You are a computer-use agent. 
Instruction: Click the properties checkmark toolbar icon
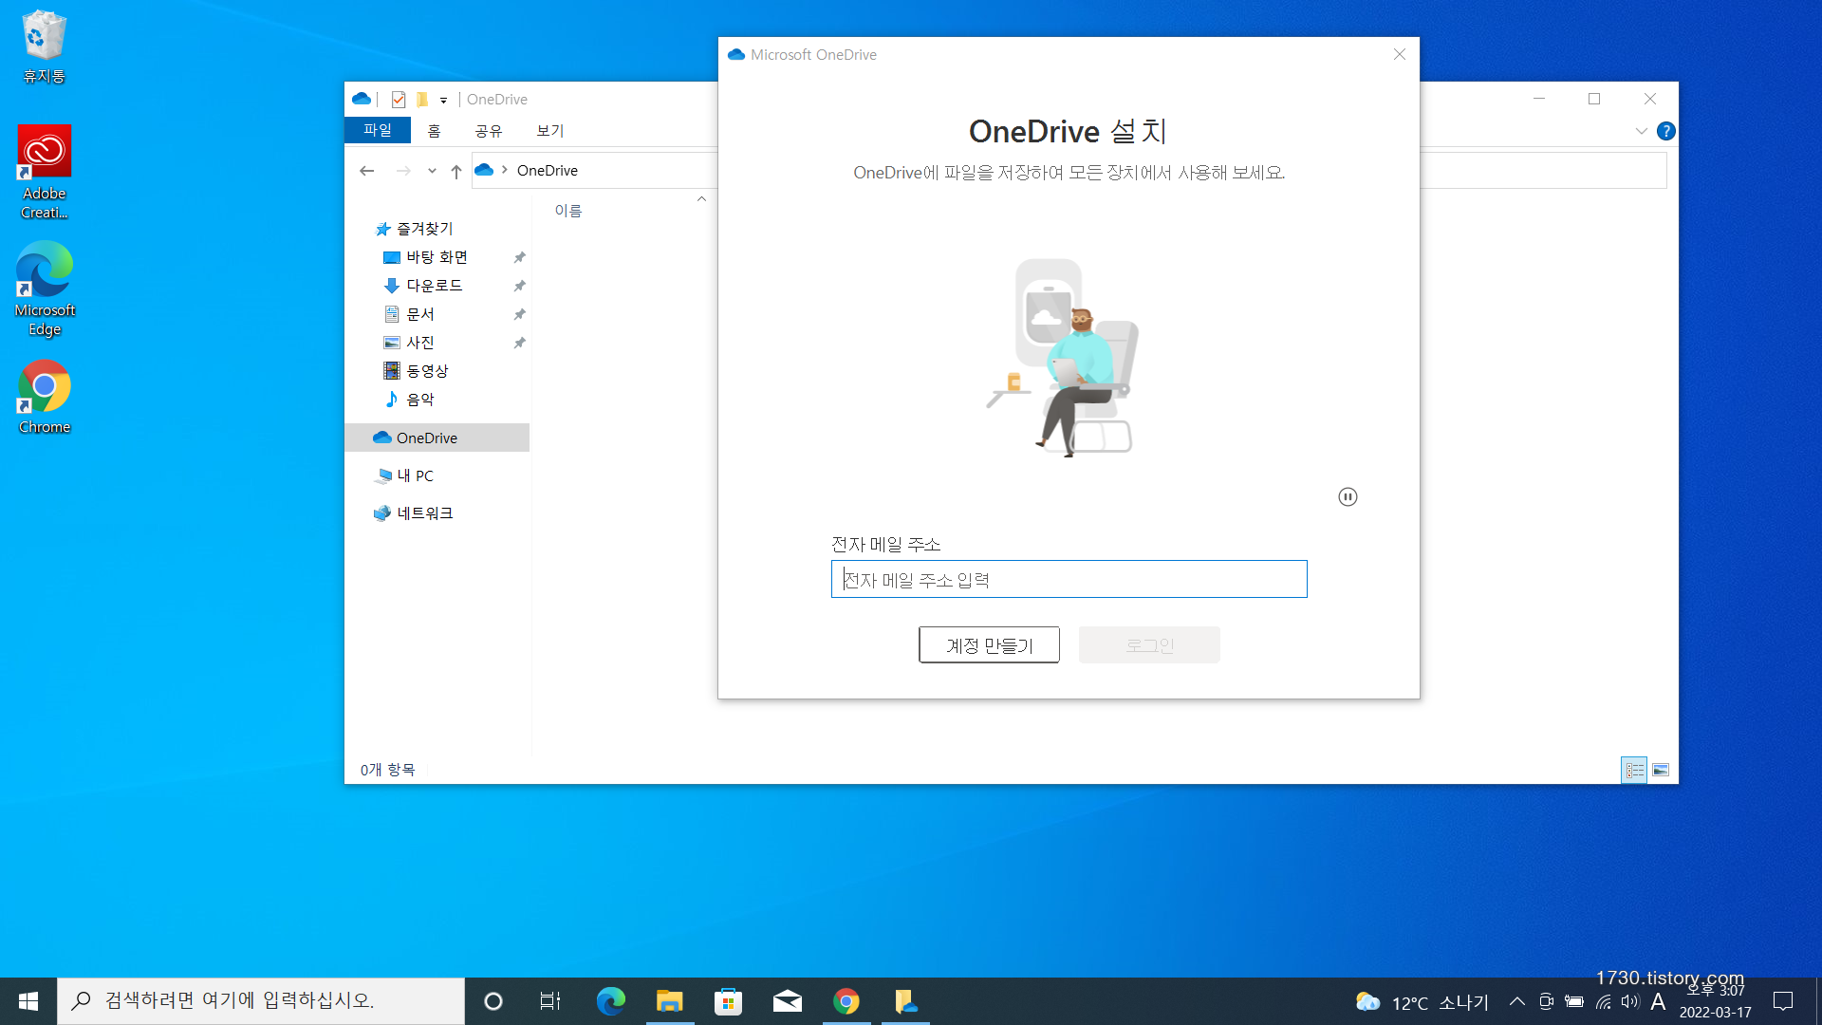tap(399, 100)
